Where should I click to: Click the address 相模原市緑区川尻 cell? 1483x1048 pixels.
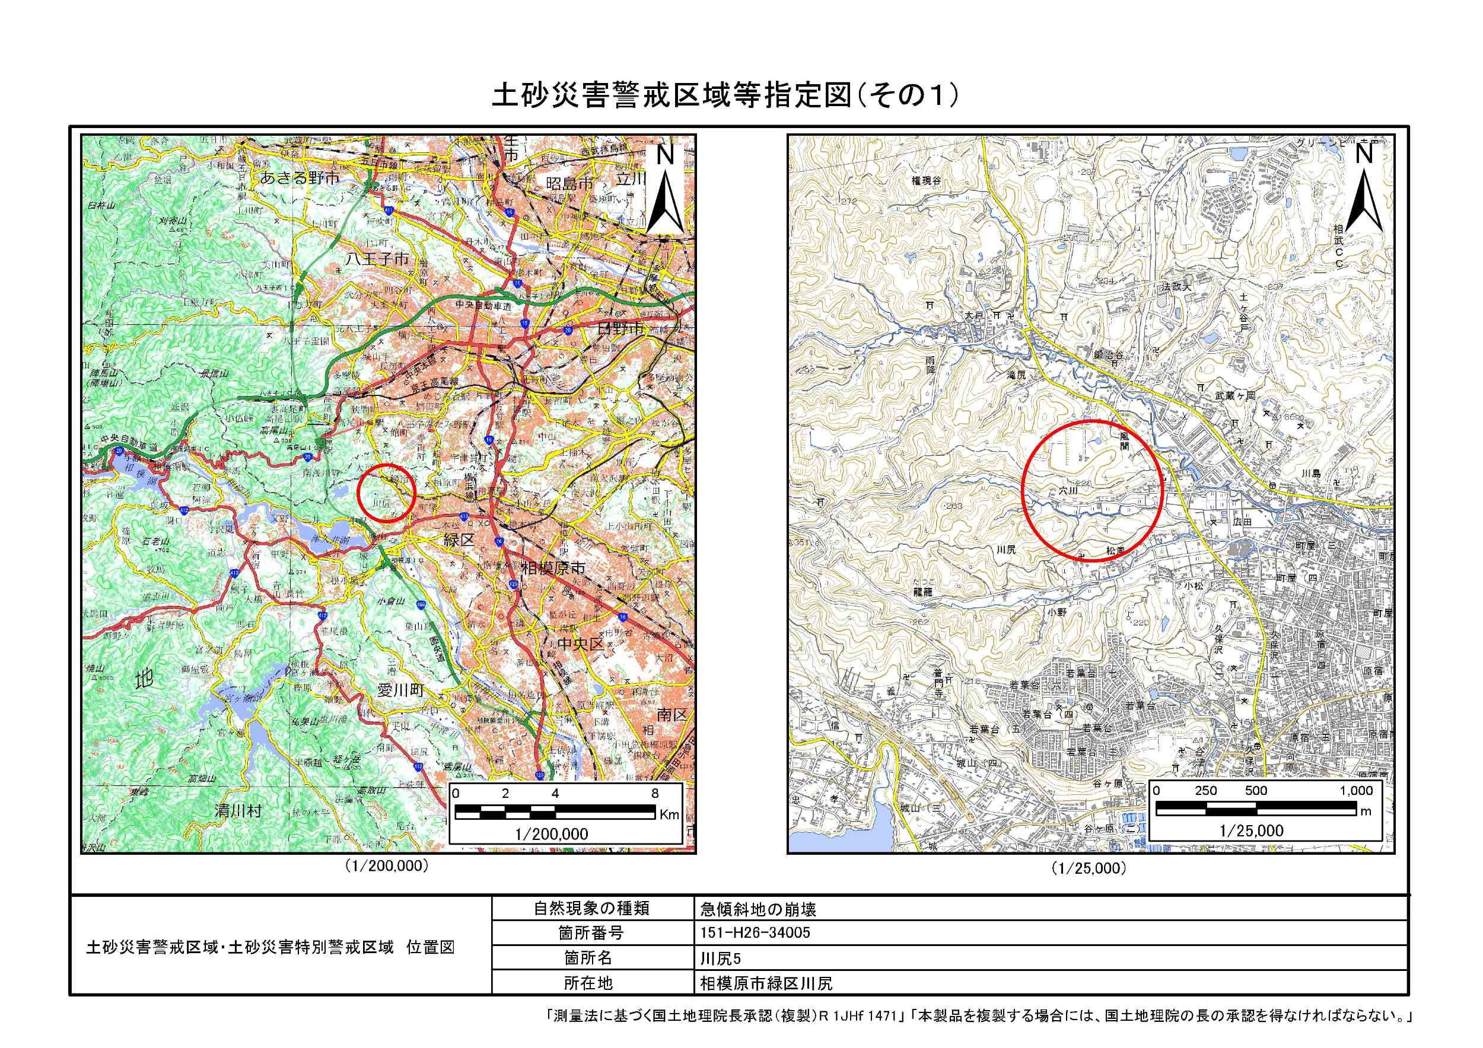tap(766, 983)
